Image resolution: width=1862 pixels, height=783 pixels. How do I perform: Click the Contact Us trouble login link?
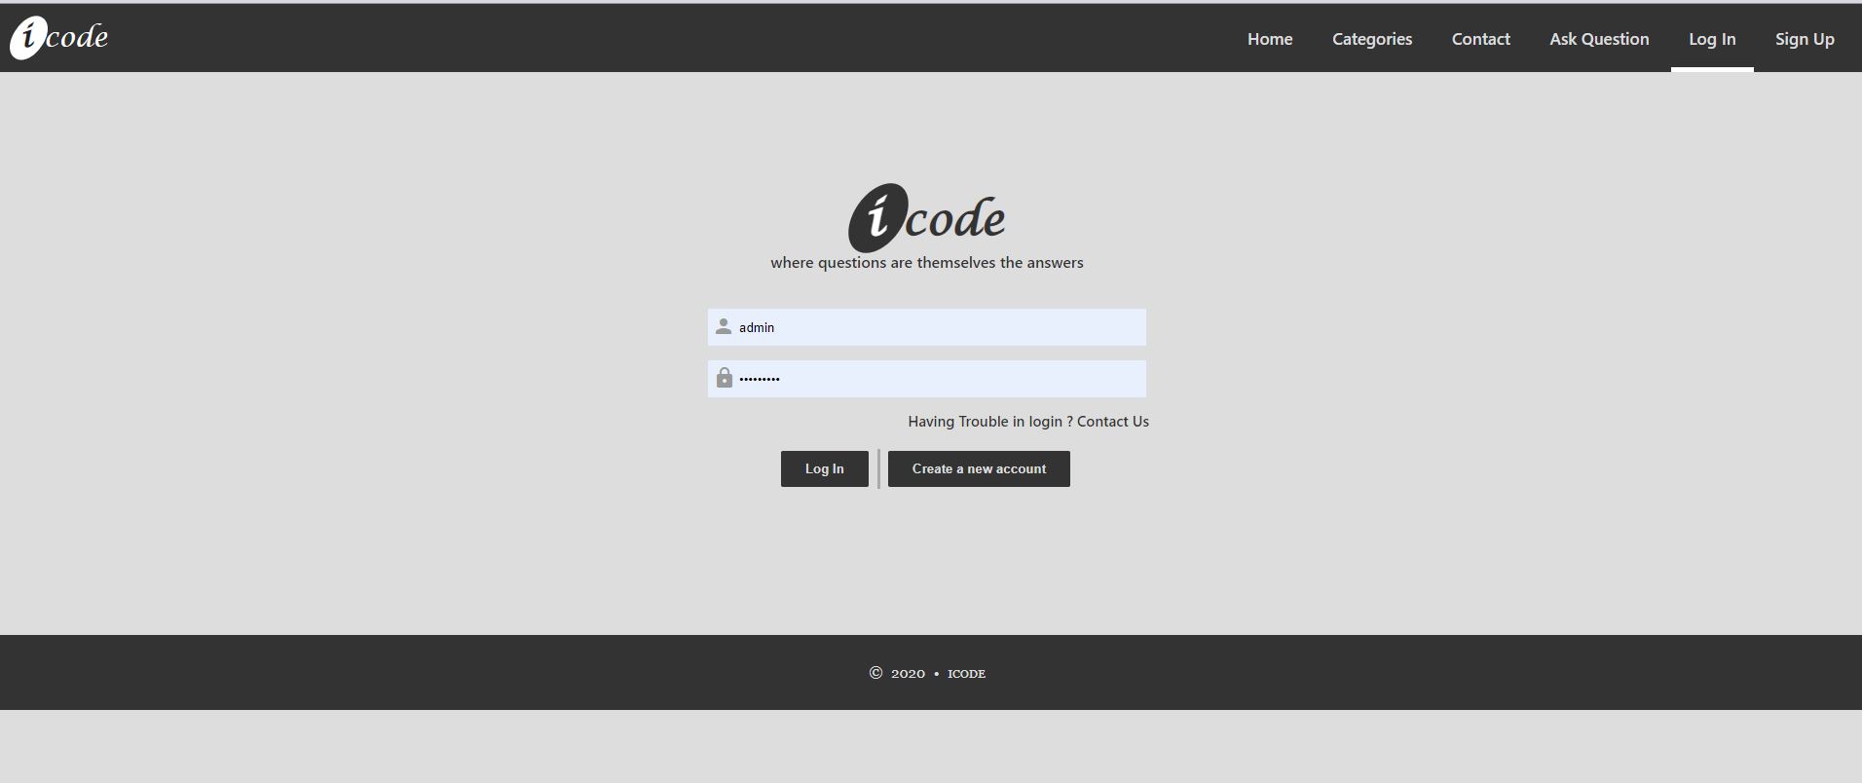pos(1113,422)
